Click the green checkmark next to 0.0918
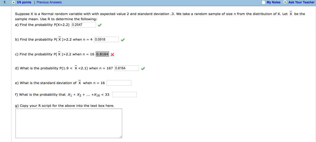 click(122, 40)
